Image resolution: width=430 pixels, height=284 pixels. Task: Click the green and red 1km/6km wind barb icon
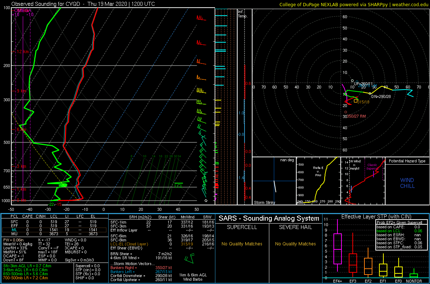(x=189, y=258)
